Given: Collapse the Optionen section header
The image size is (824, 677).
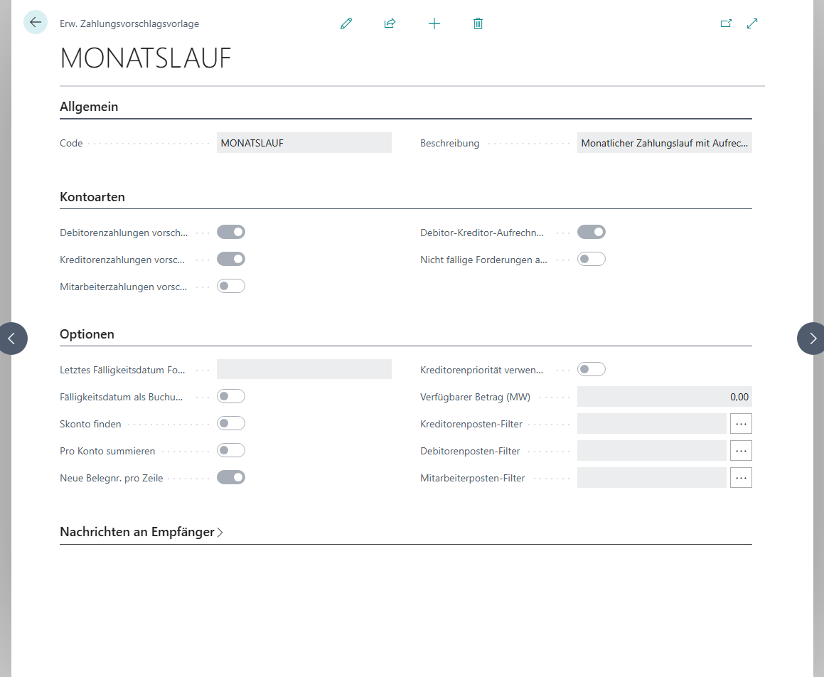Looking at the screenshot, I should pyautogui.click(x=87, y=334).
